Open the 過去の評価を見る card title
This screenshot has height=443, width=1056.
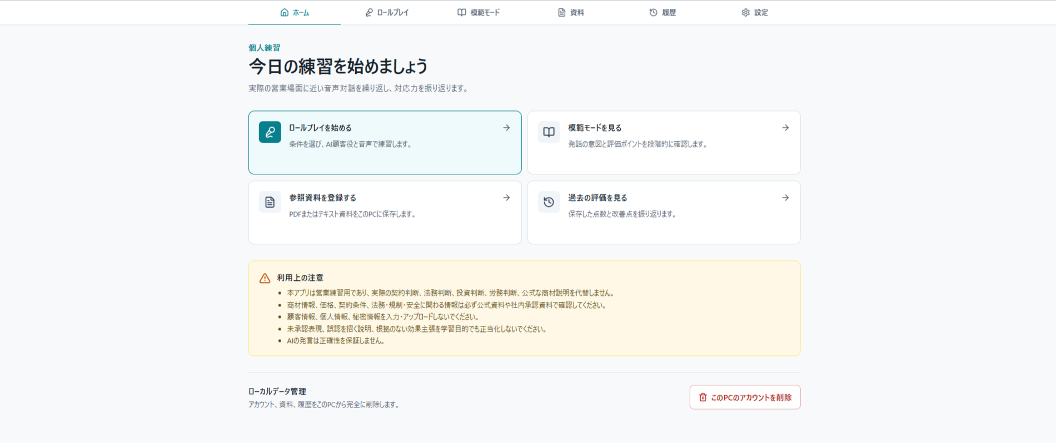(597, 198)
